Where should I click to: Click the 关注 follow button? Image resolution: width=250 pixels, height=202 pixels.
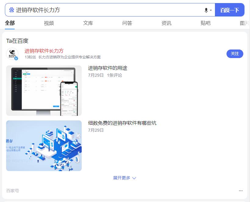[x=235, y=53]
